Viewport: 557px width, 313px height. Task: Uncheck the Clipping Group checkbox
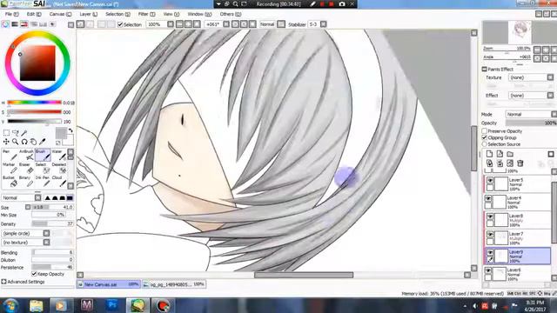click(x=484, y=137)
